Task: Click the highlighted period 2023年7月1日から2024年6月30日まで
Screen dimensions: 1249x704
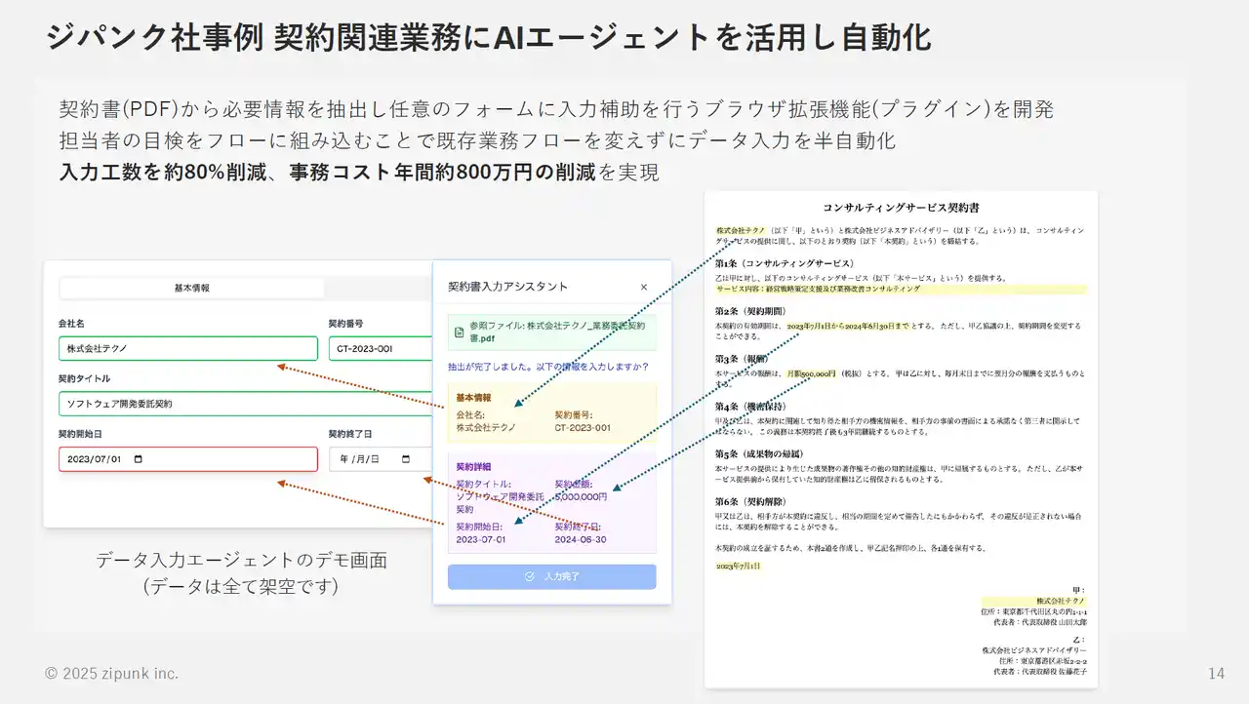Action: click(847, 326)
